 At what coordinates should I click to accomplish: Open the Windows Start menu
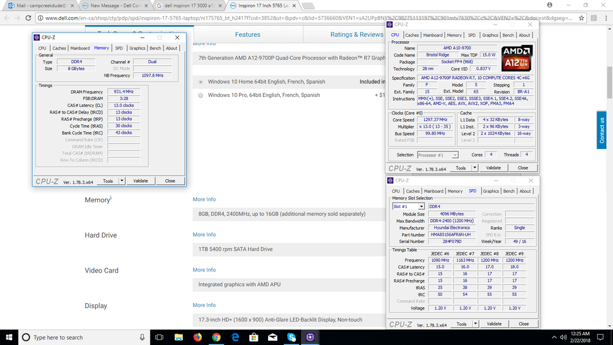[x=9, y=337]
